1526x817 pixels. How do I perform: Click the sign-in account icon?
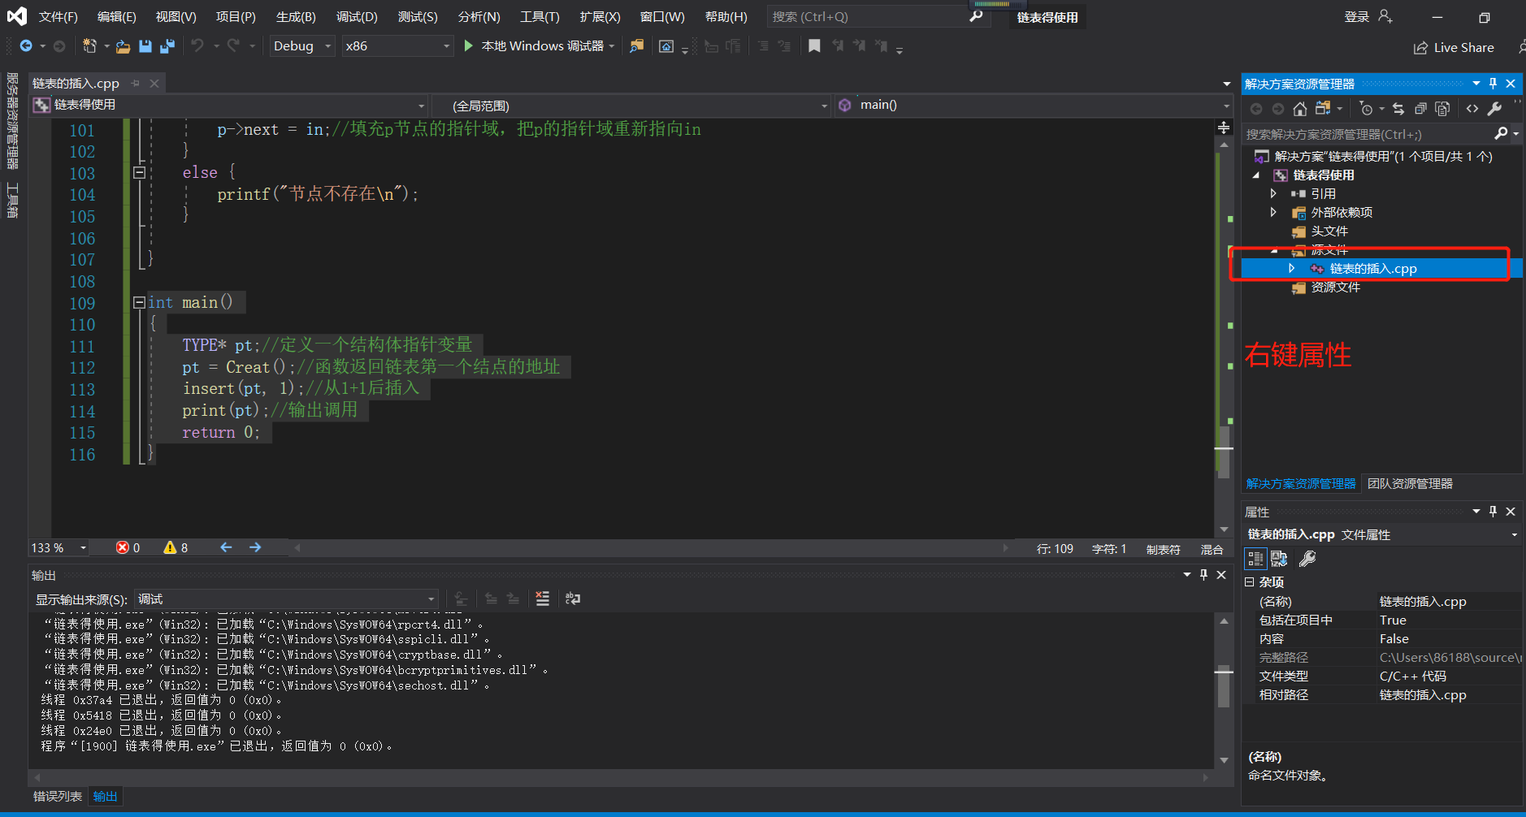tap(1386, 17)
